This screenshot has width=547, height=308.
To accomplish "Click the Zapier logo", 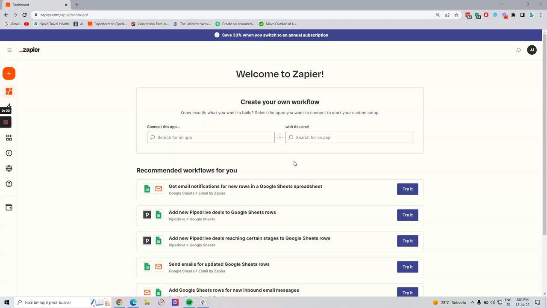I will click(x=29, y=50).
